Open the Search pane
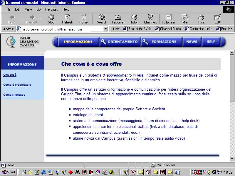 pos(102,19)
